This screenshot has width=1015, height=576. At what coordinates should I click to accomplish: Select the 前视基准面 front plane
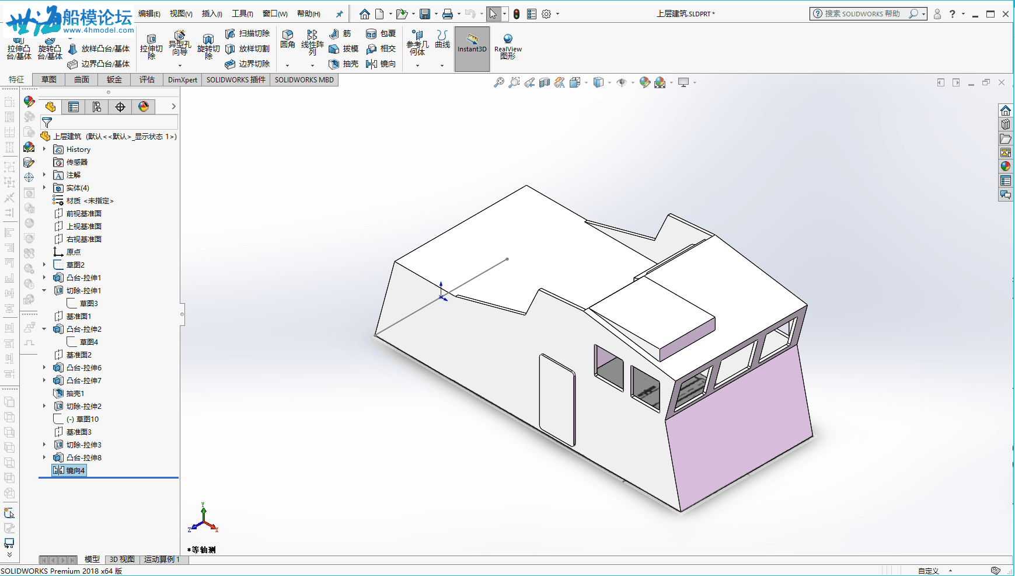coord(78,214)
